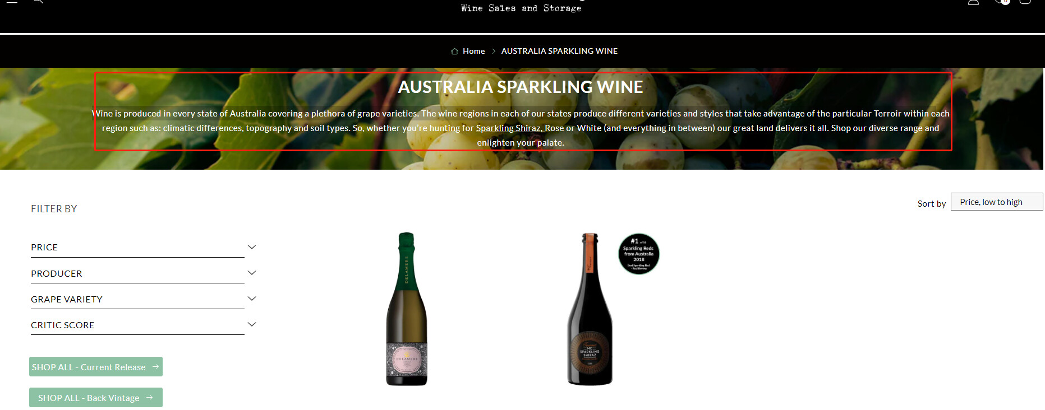This screenshot has height=410, width=1045.
Task: Click AUSTRALIA SPARKLING WINE breadcrumb item
Action: click(x=559, y=51)
